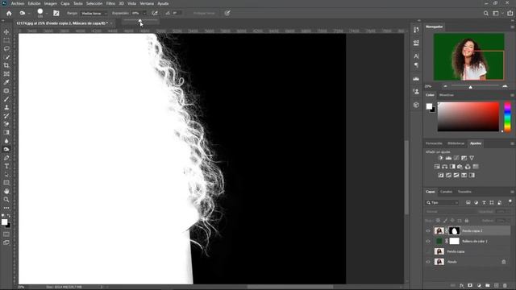
Task: Open the brush settings panel icon
Action: 56,13
